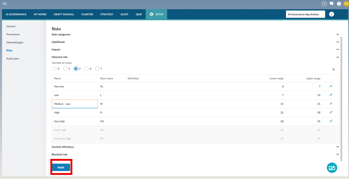Viewport: 349px width, 179px height.
Task: Collapse the Inherent risk section chevron
Action: 338,57
